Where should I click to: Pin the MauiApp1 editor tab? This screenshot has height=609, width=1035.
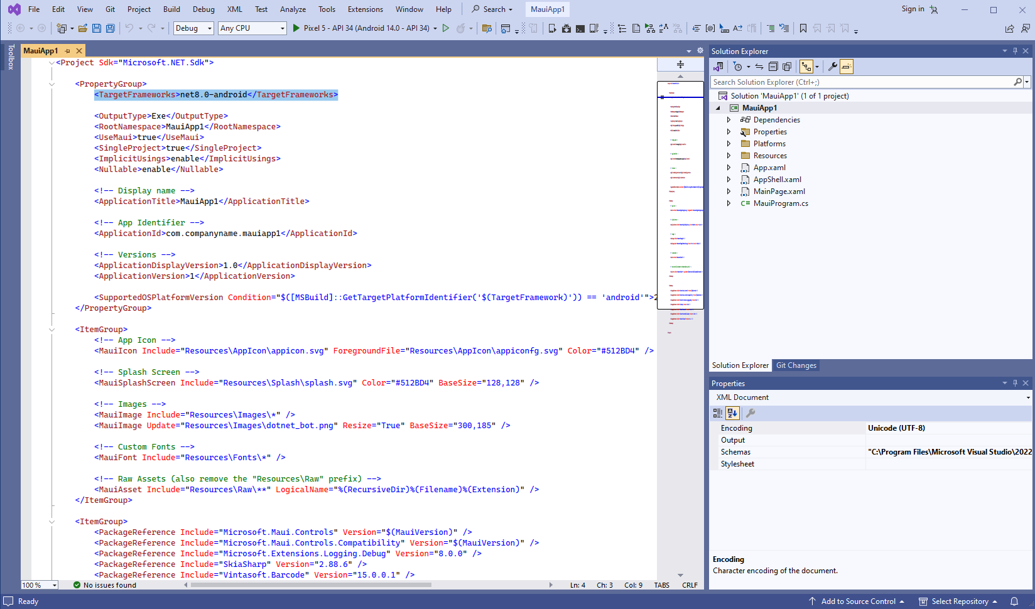pos(67,51)
